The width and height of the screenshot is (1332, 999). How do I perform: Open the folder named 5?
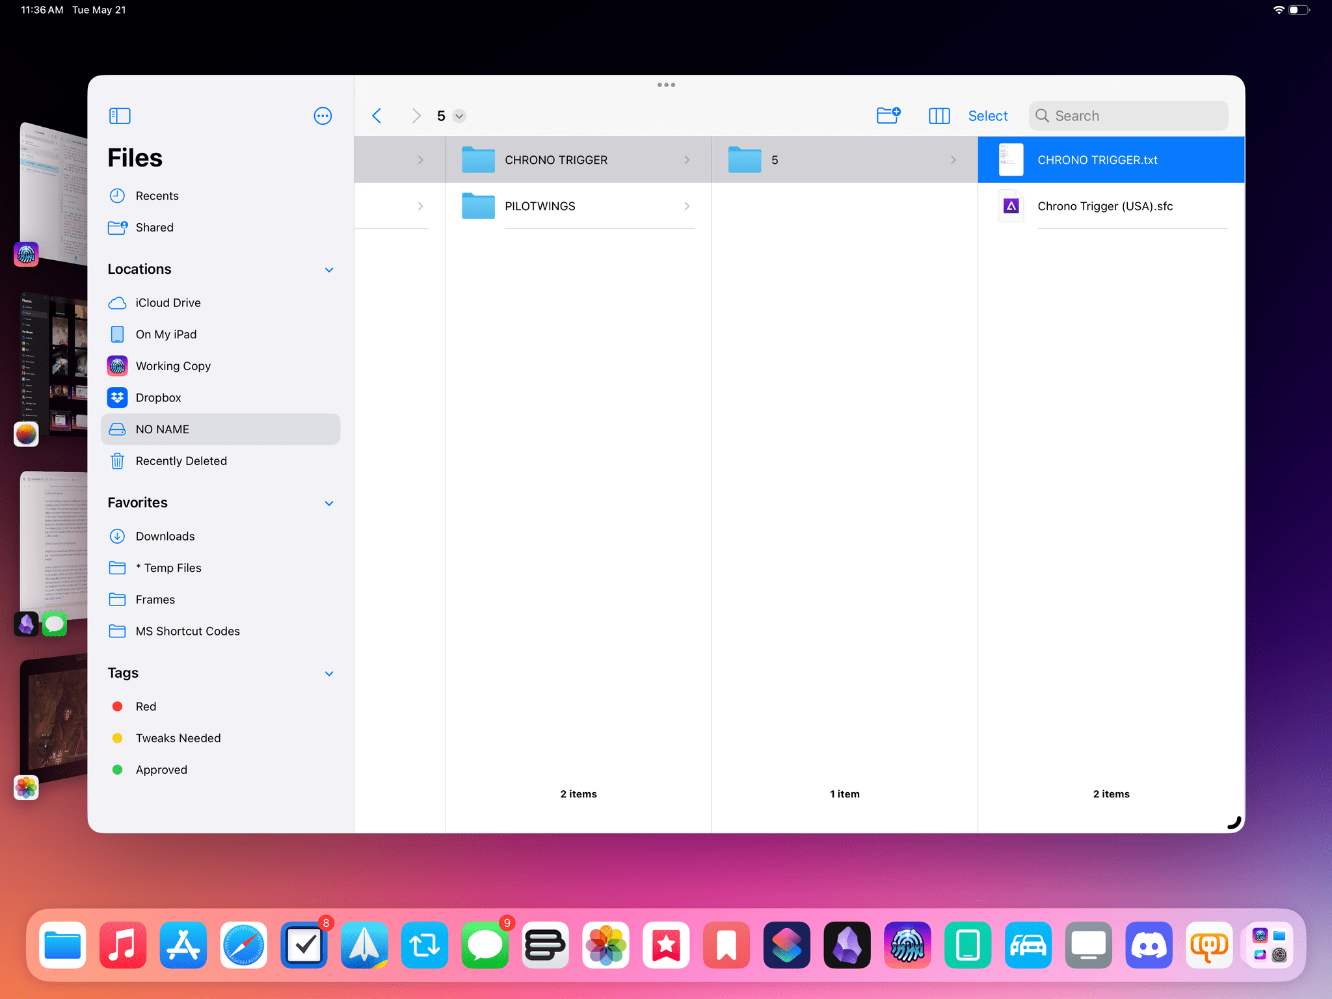[x=844, y=160]
